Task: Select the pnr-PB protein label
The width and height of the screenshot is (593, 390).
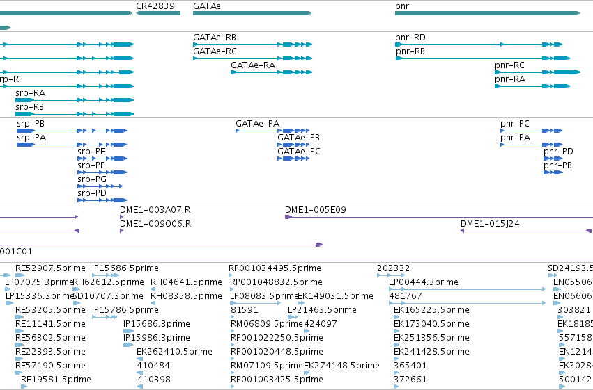Action: [558, 165]
